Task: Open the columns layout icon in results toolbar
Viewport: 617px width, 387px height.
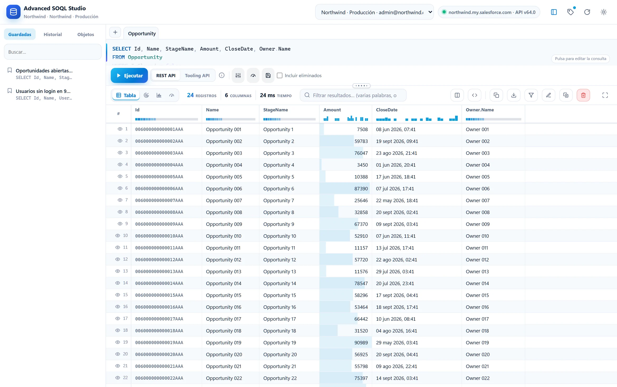Action: click(x=457, y=95)
